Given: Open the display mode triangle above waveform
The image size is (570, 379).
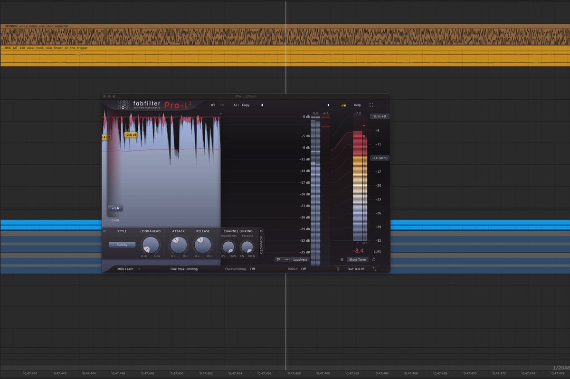Looking at the screenshot, I should coord(220,114).
